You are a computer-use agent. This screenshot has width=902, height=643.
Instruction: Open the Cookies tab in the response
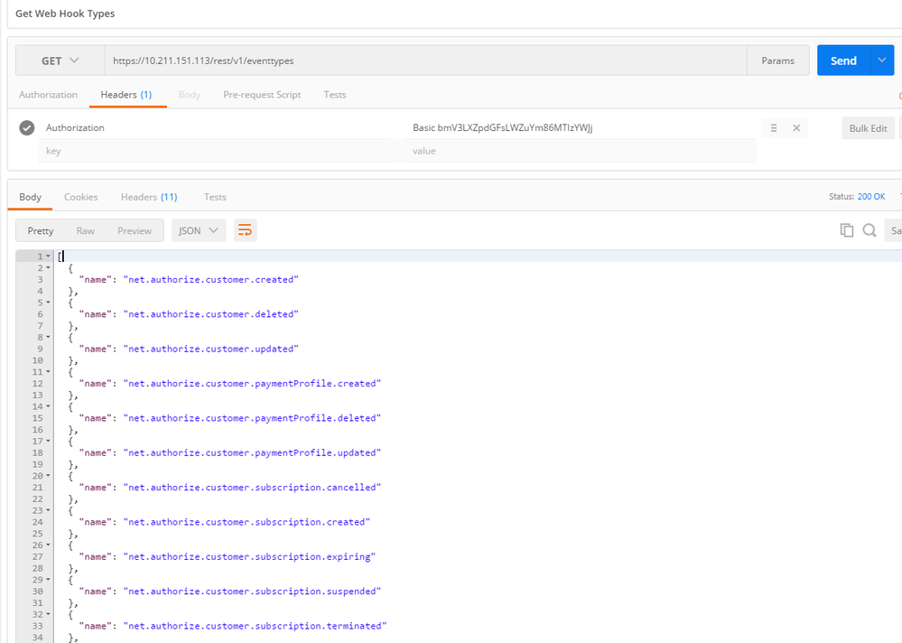[x=80, y=196]
